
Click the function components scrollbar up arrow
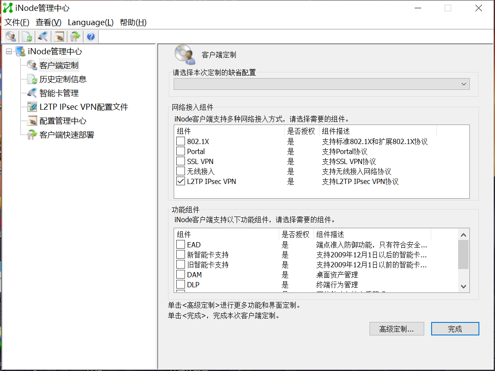[463, 235]
